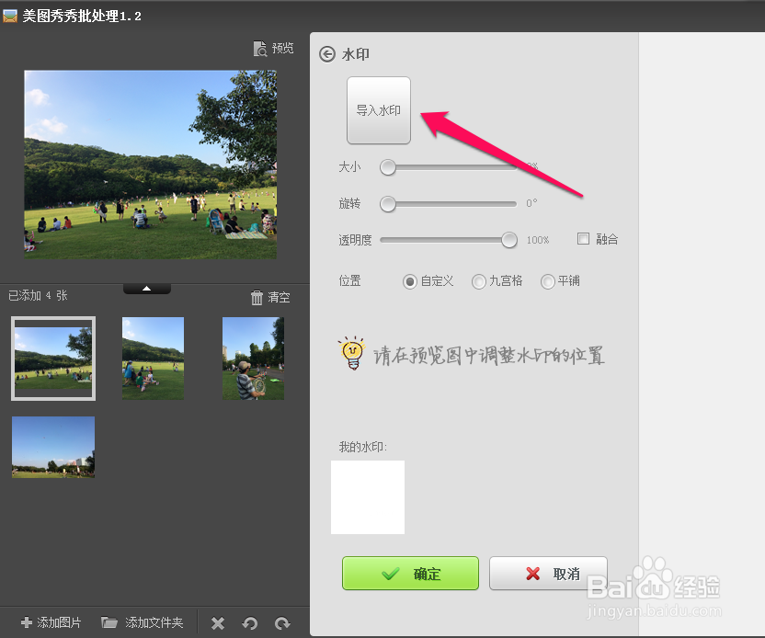Viewport: 765px width, 638px height.
Task: Collapse the preview panel with up arrow
Action: tap(147, 289)
